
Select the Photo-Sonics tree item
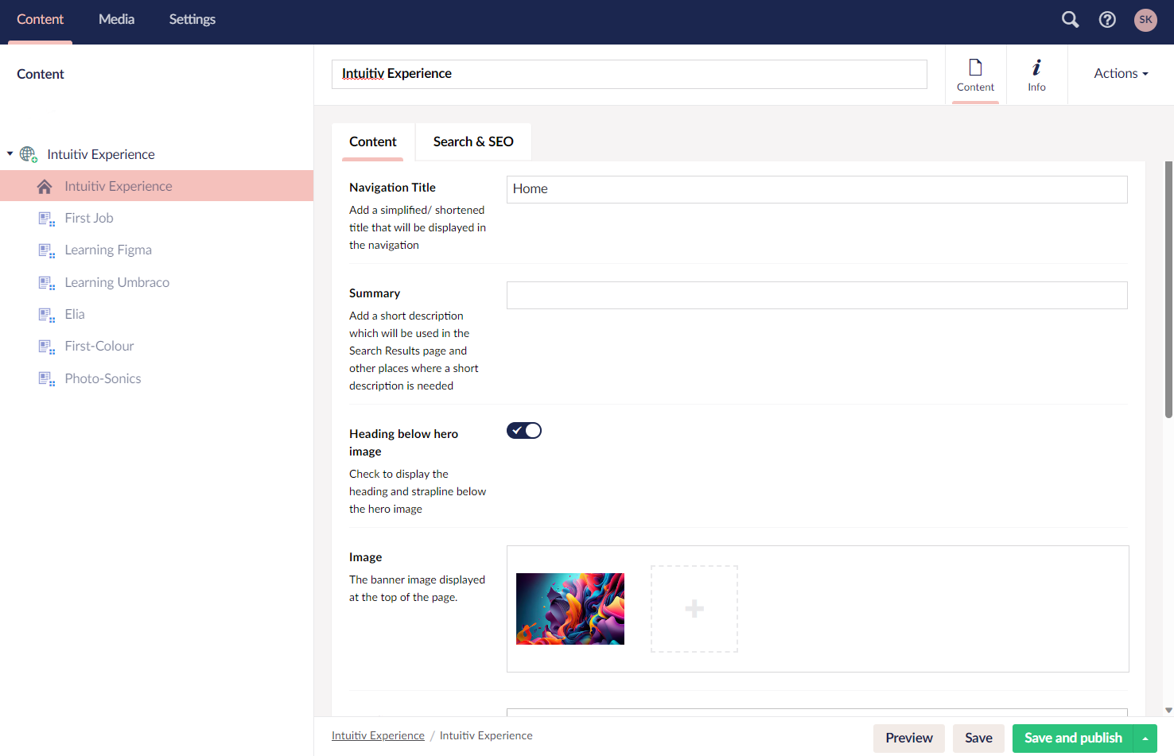click(x=103, y=378)
